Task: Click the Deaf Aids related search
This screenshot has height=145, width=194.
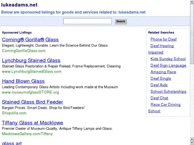Action: tap(159, 85)
